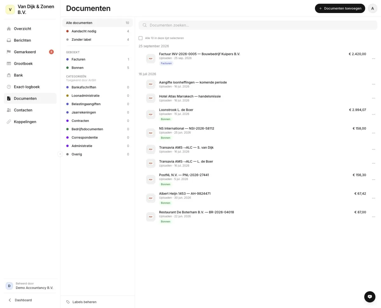The width and height of the screenshot is (381, 308).
Task: Click the Koppelingen link icon
Action: [x=9, y=122]
